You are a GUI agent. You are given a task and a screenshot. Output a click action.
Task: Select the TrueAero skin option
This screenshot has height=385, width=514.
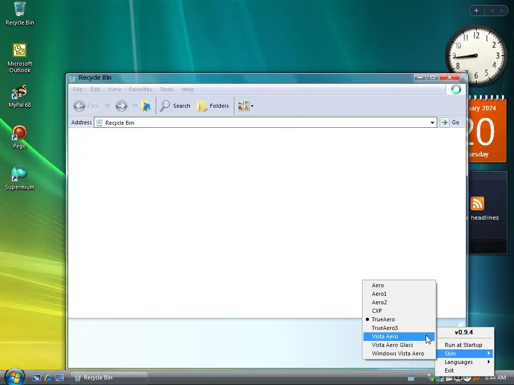[399, 319]
